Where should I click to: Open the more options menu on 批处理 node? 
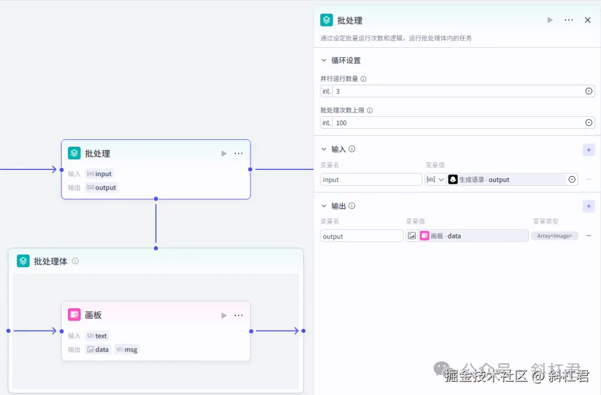pyautogui.click(x=238, y=153)
